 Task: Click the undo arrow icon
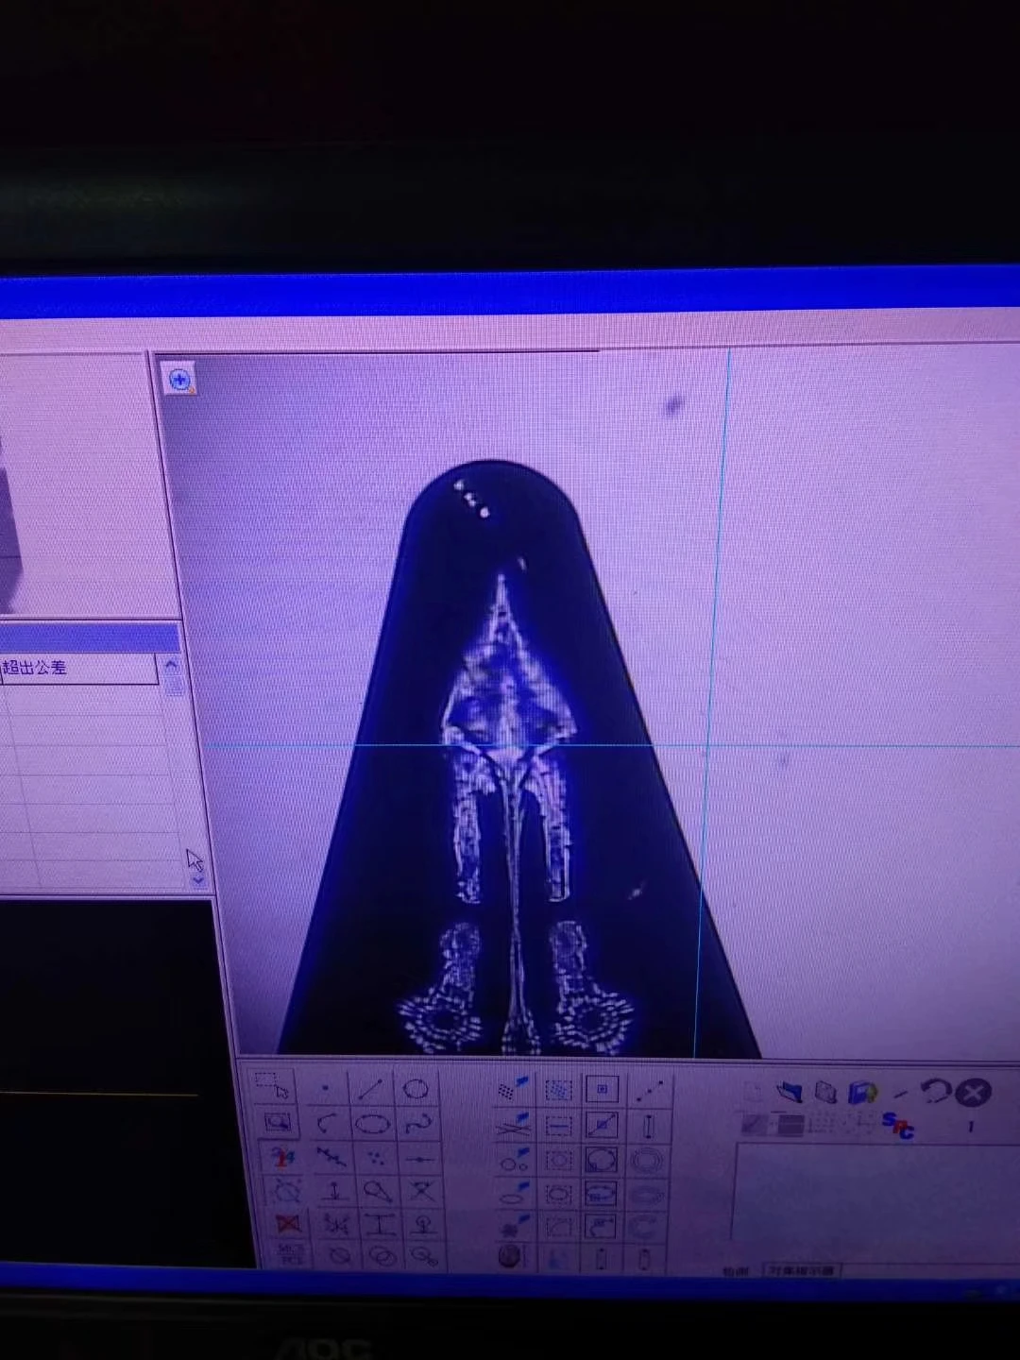(935, 1092)
